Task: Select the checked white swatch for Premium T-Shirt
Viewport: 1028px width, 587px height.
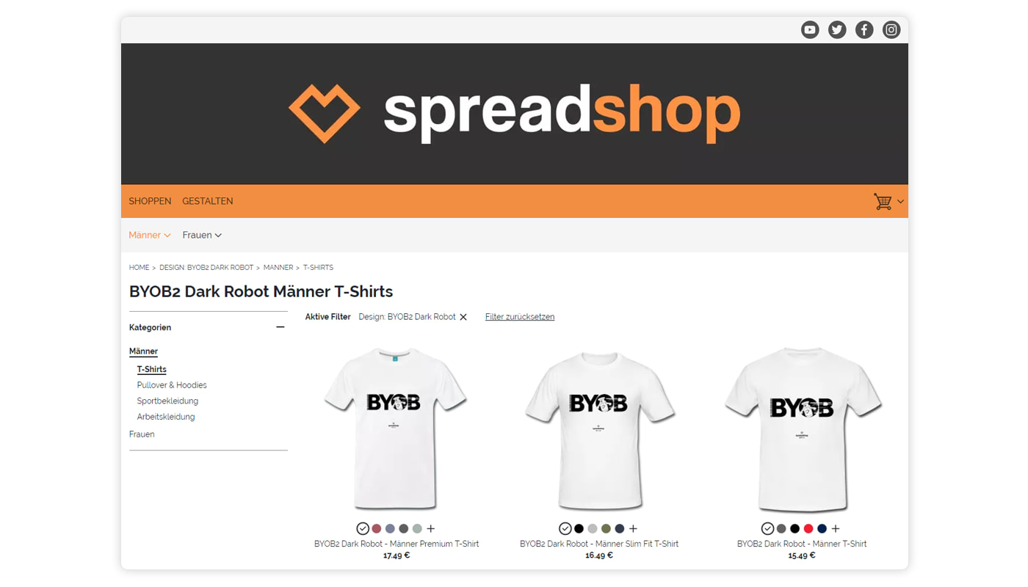Action: [x=363, y=528]
